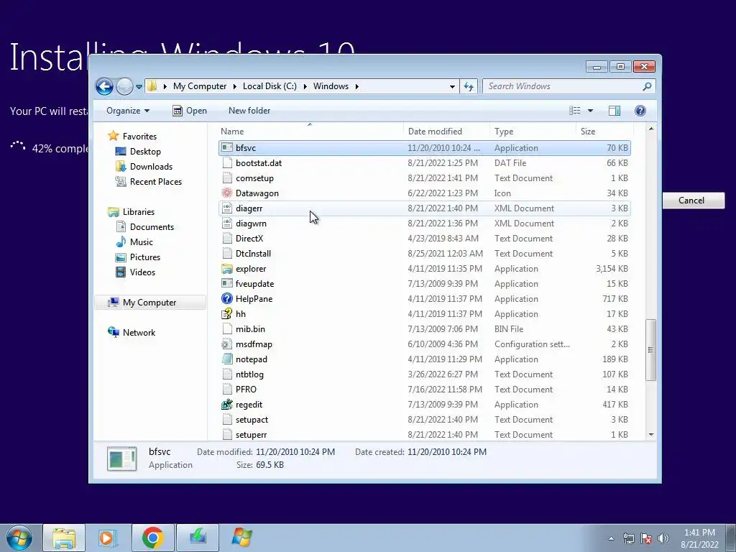Viewport: 736px width, 552px height.
Task: Select the Datawagon icon file
Action: pyautogui.click(x=227, y=193)
